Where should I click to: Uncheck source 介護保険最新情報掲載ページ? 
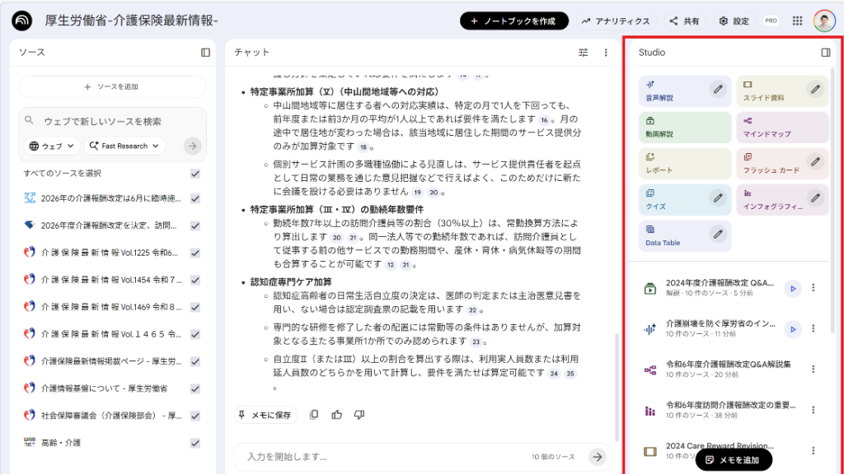point(195,362)
